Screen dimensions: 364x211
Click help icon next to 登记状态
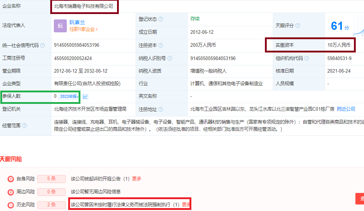pyautogui.click(x=161, y=19)
